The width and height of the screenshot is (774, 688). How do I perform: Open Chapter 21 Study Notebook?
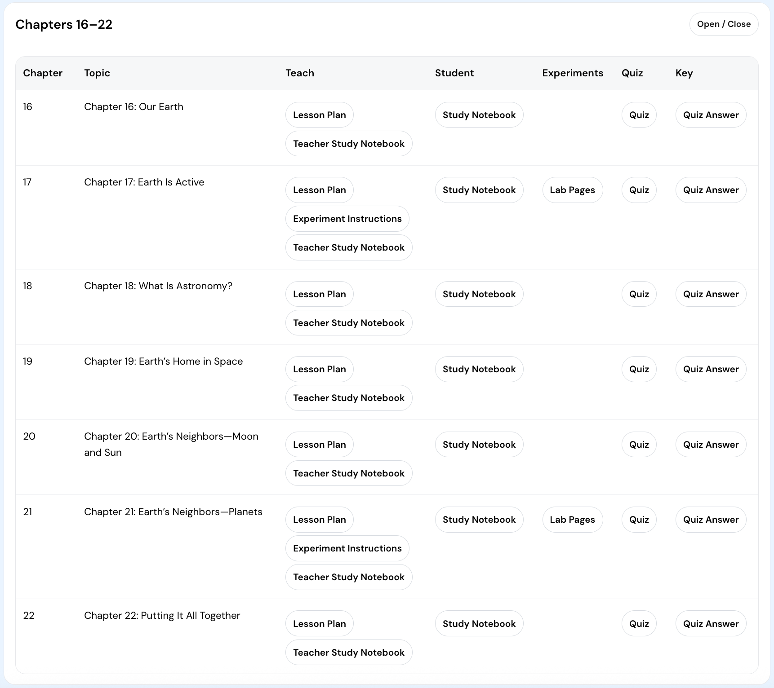[x=479, y=520]
